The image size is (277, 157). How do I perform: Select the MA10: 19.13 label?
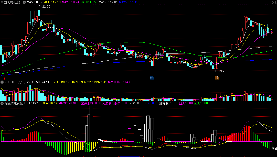point(52,2)
